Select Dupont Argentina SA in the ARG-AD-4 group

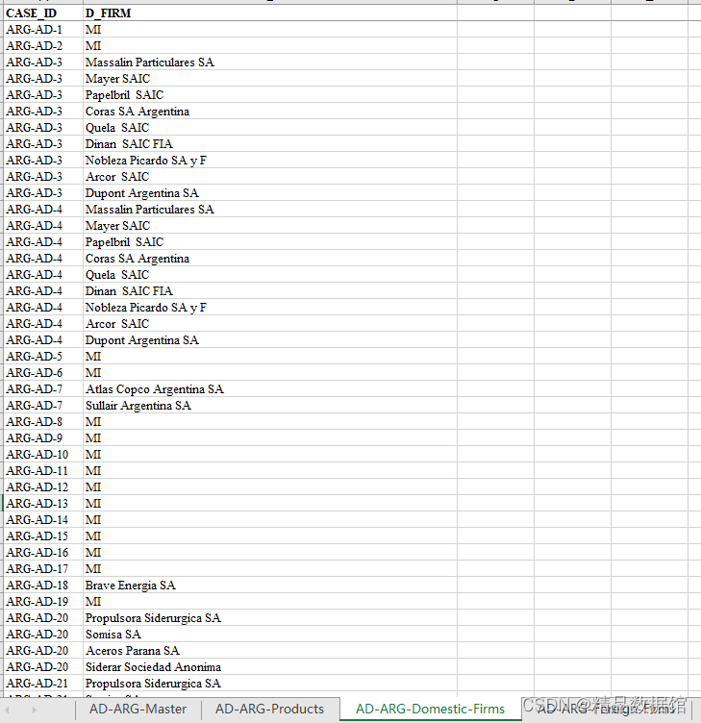tap(270, 340)
